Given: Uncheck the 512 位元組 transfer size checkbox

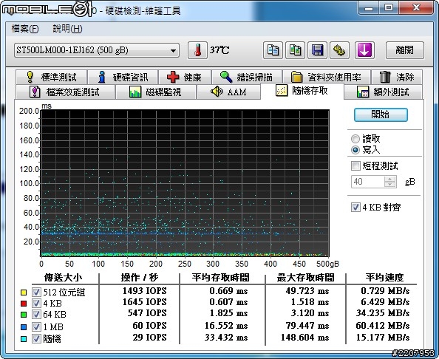Looking at the screenshot, I should (x=36, y=293).
